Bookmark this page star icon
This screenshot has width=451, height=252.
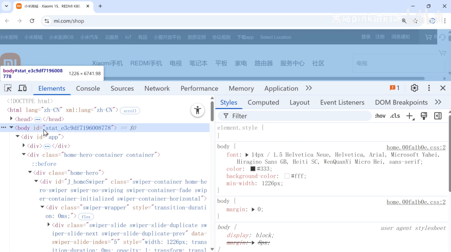click(x=415, y=21)
